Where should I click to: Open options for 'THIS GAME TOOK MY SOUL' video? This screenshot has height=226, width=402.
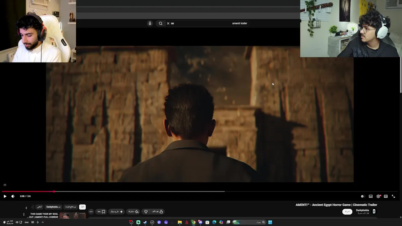point(24,214)
